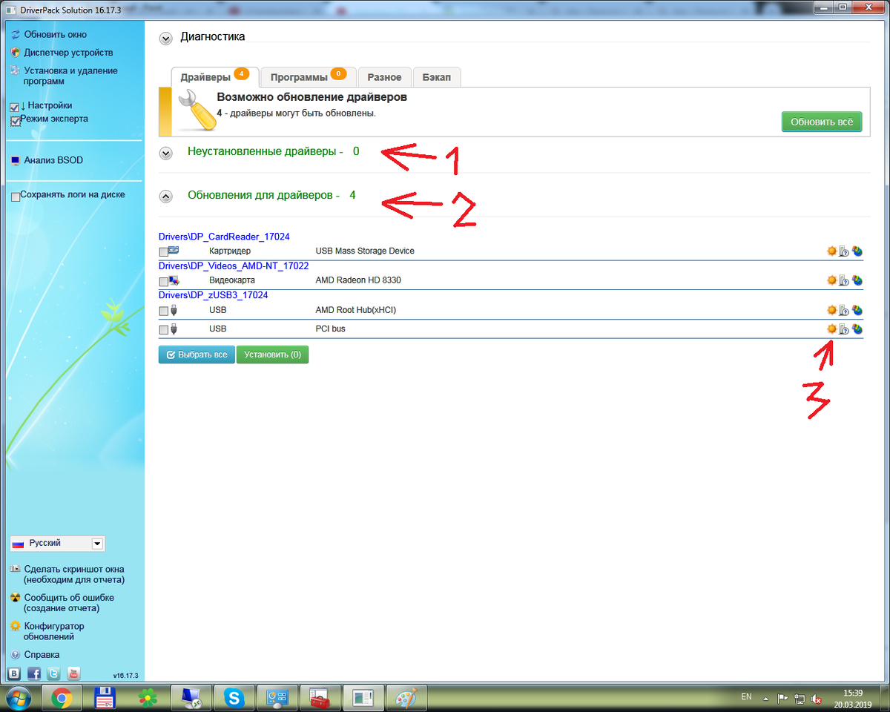Open Drivers\DP_CardReader_17024 link
Screen dimensions: 890x712
click(224, 237)
